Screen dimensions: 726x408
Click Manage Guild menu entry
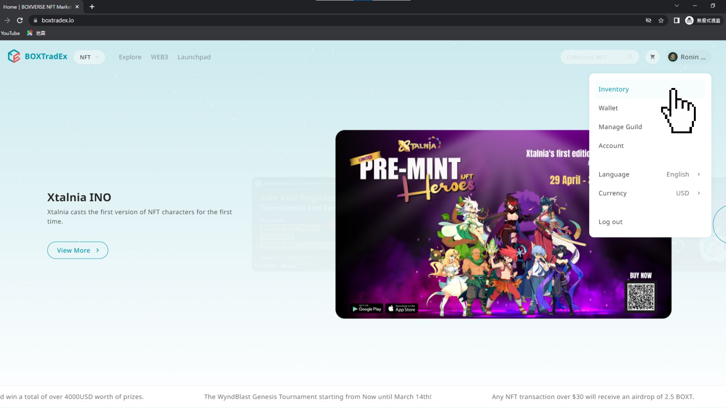coord(620,127)
